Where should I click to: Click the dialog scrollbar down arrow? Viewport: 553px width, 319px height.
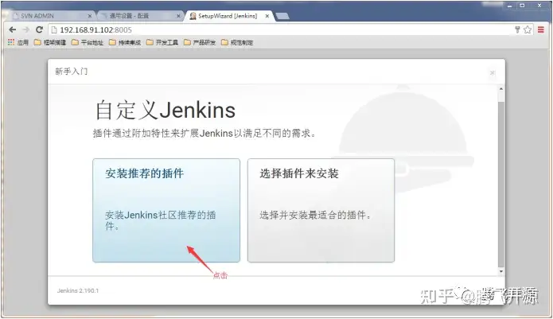click(500, 271)
